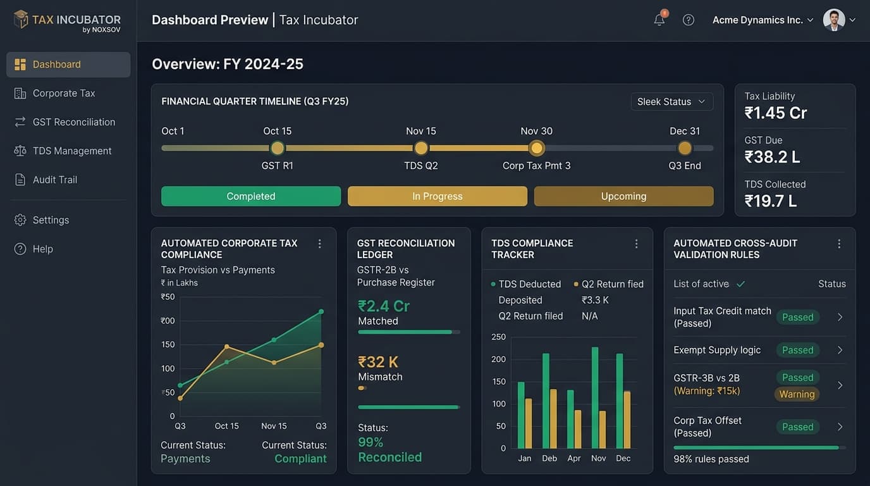Click the Passed badge for Exempt Supply logic
Screen dimensions: 870x486
coord(797,350)
